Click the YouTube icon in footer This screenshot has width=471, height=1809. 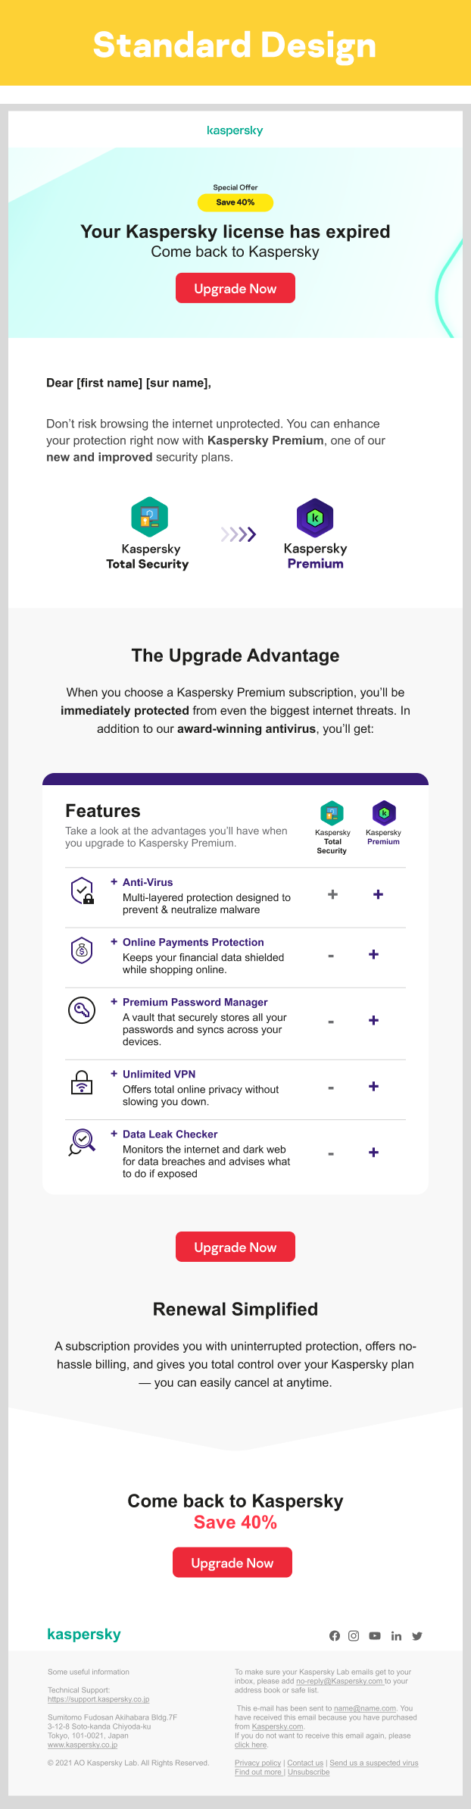click(x=375, y=1635)
